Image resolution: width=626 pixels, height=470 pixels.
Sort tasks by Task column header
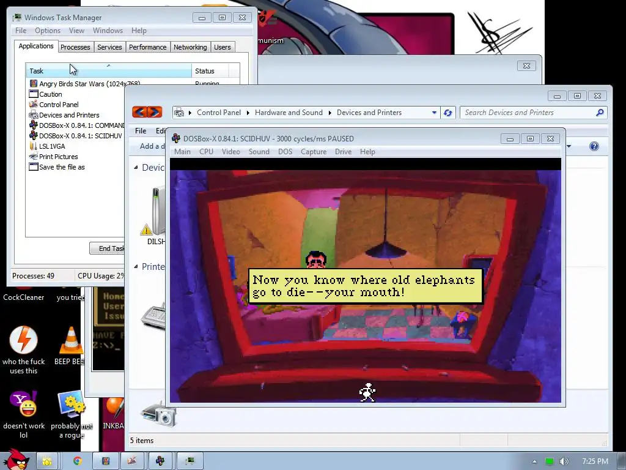pos(109,71)
